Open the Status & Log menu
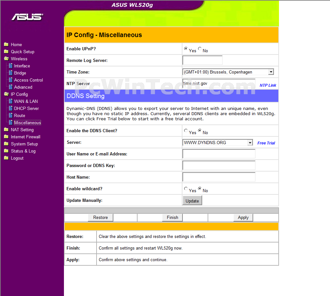The height and width of the screenshot is (296, 330). click(x=23, y=151)
